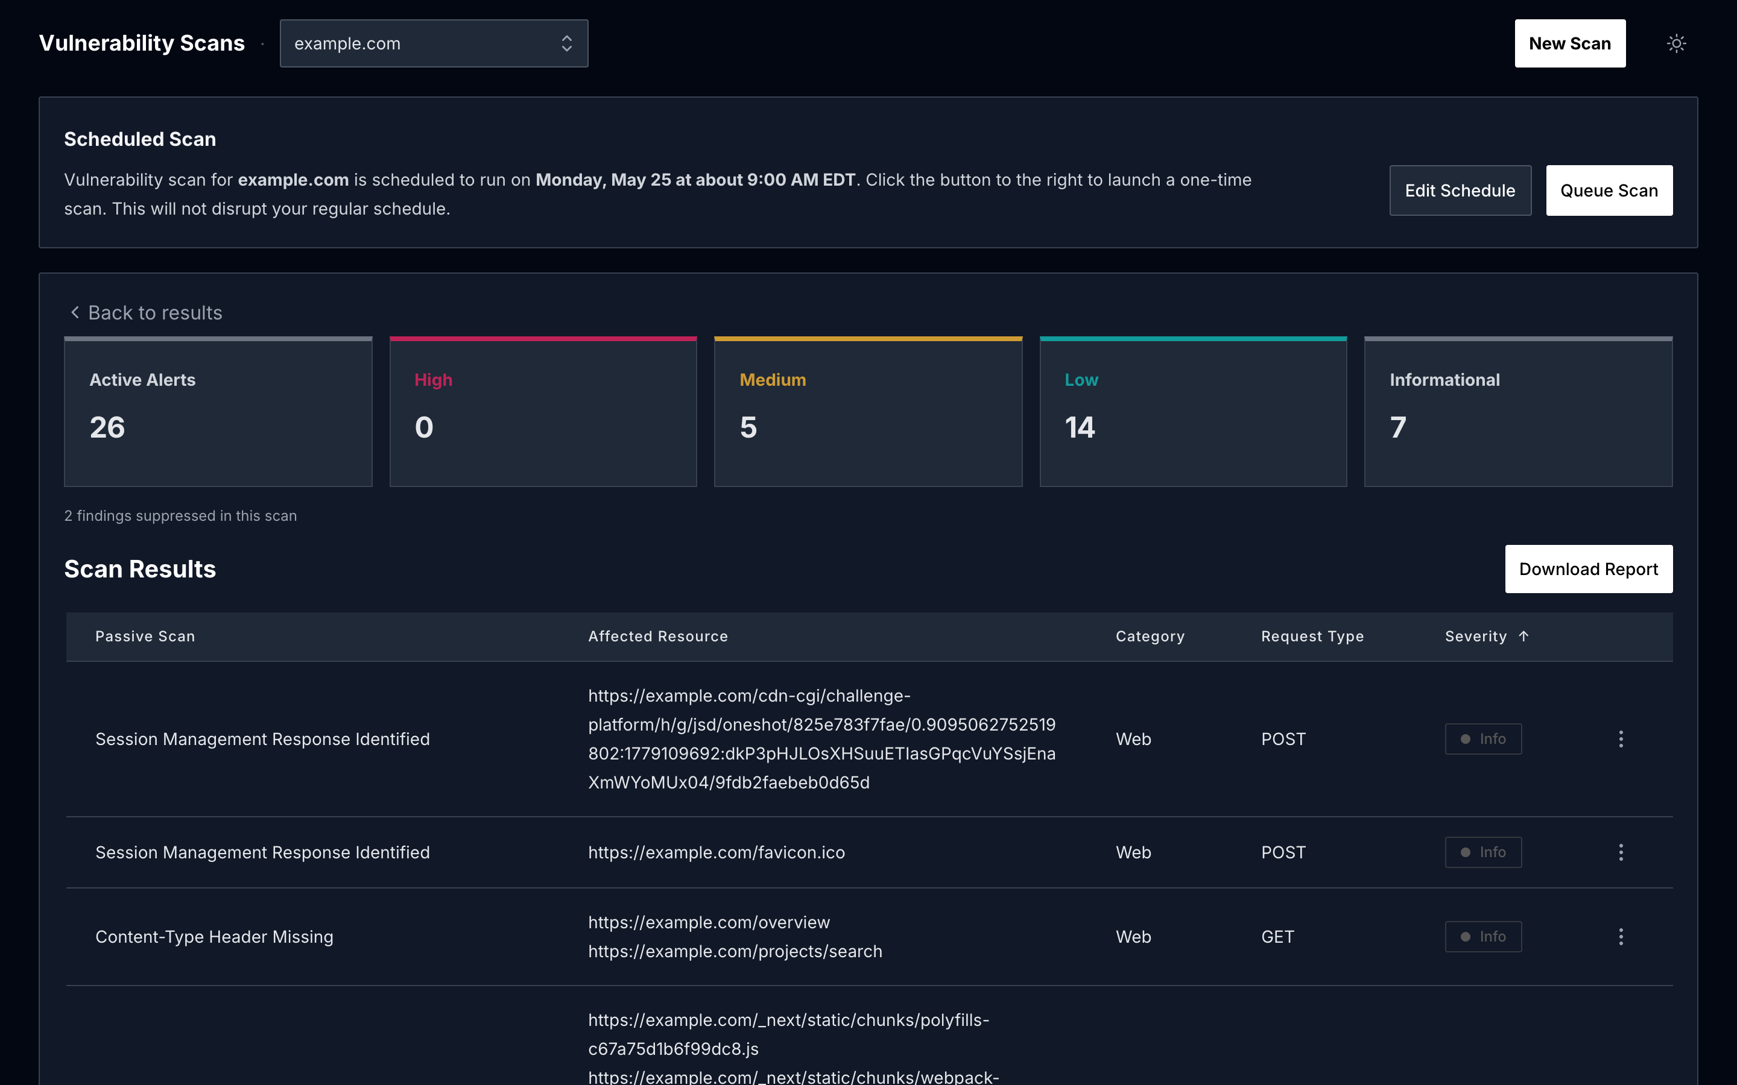
Task: Click the https://example.com/projects/search resource
Action: click(x=735, y=952)
